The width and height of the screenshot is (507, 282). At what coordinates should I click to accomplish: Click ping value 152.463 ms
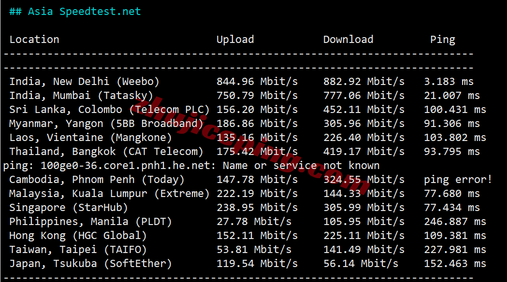(x=455, y=264)
